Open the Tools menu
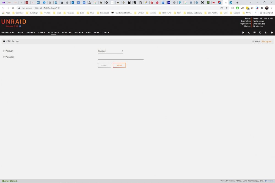Viewport: 275px width, 183px height. pos(106,33)
